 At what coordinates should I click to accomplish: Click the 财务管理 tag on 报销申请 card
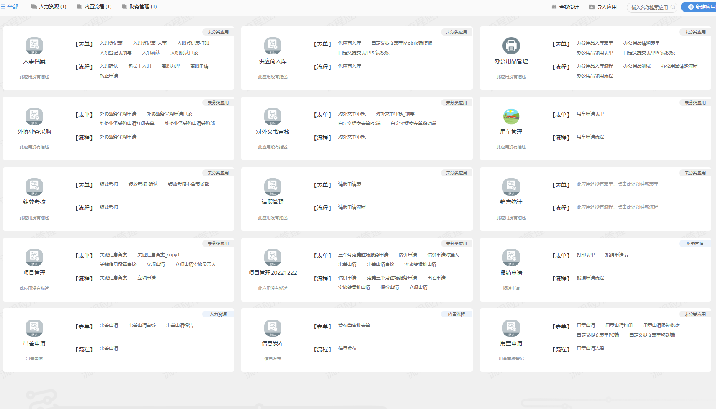pos(695,244)
